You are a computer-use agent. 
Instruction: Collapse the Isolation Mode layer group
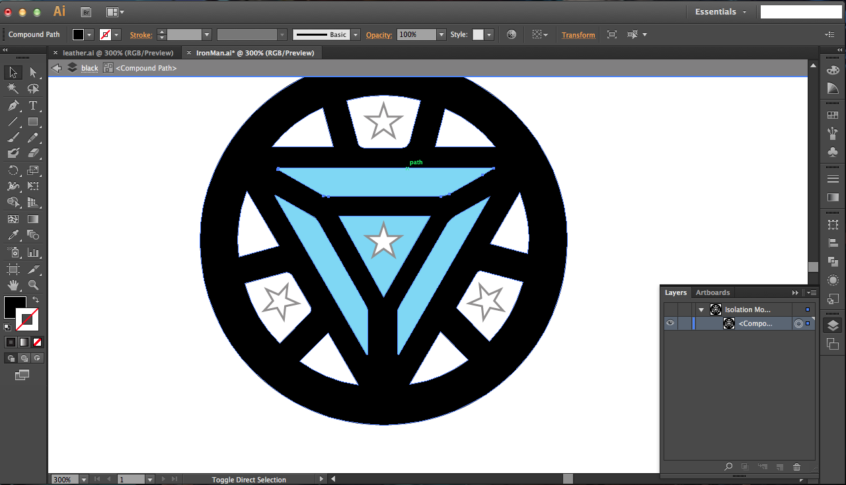(x=701, y=309)
